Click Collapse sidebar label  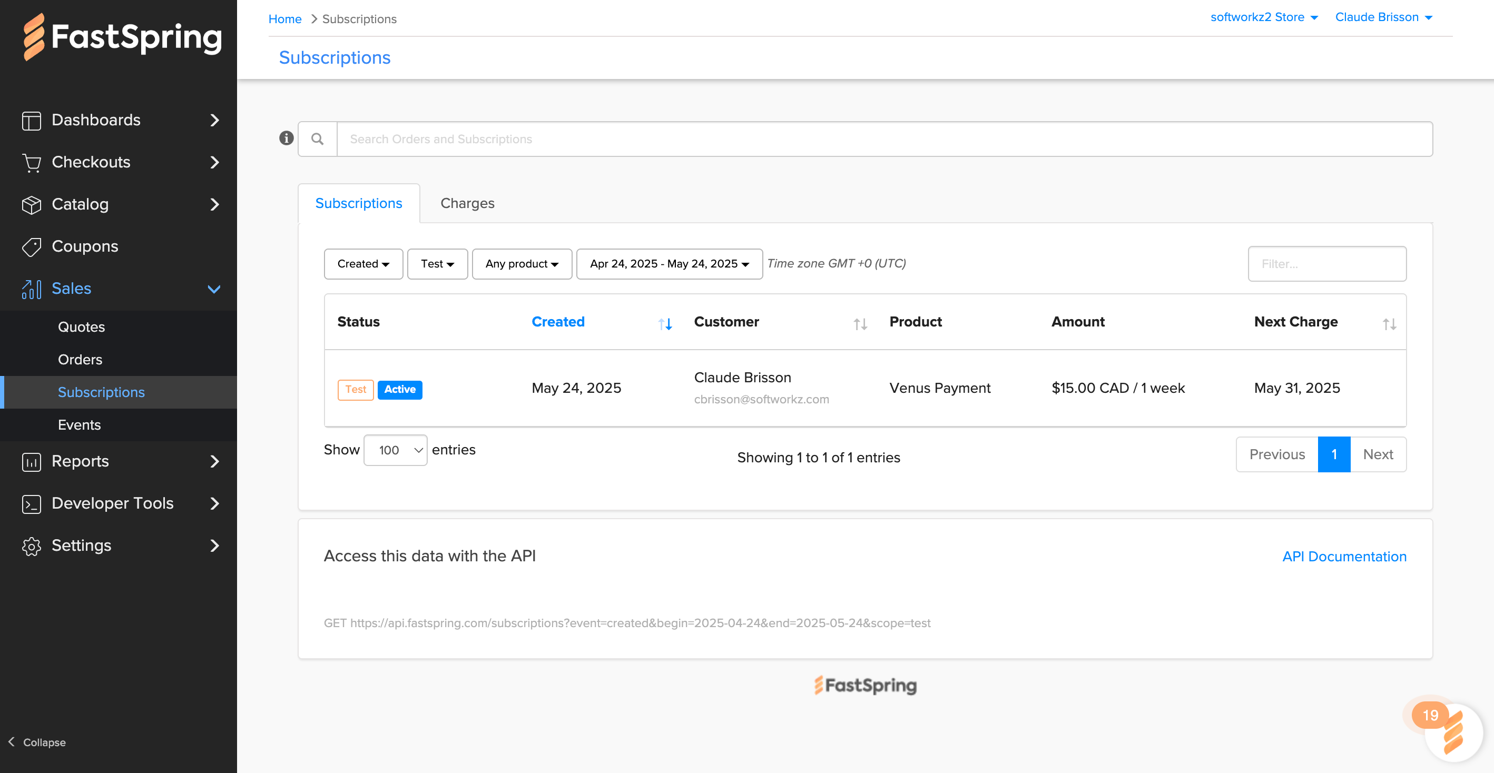[45, 742]
